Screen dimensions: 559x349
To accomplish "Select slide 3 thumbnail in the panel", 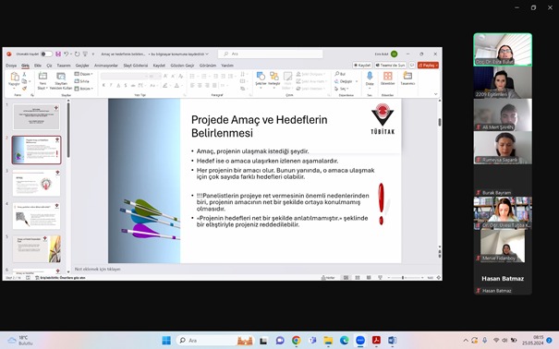I will click(36, 183).
